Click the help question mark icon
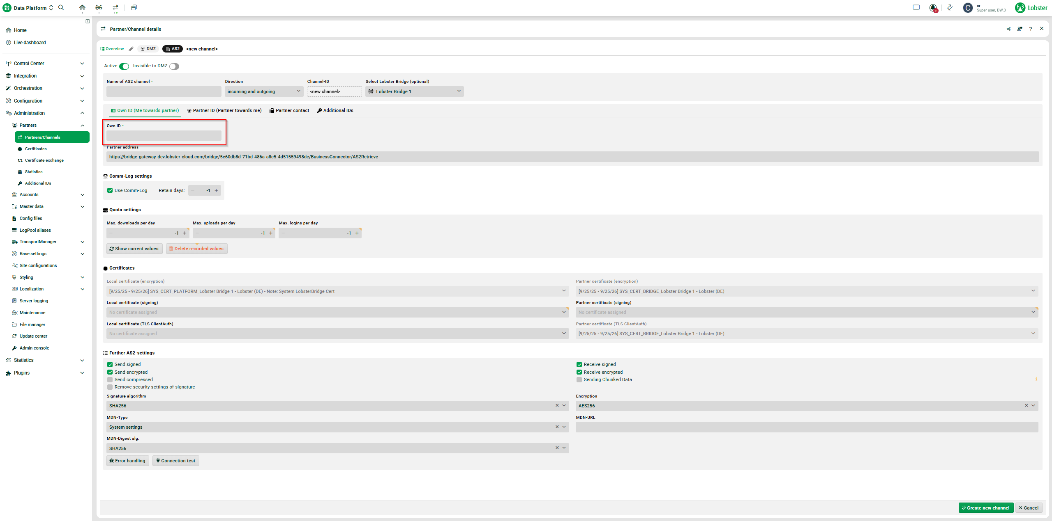 pyautogui.click(x=1030, y=29)
